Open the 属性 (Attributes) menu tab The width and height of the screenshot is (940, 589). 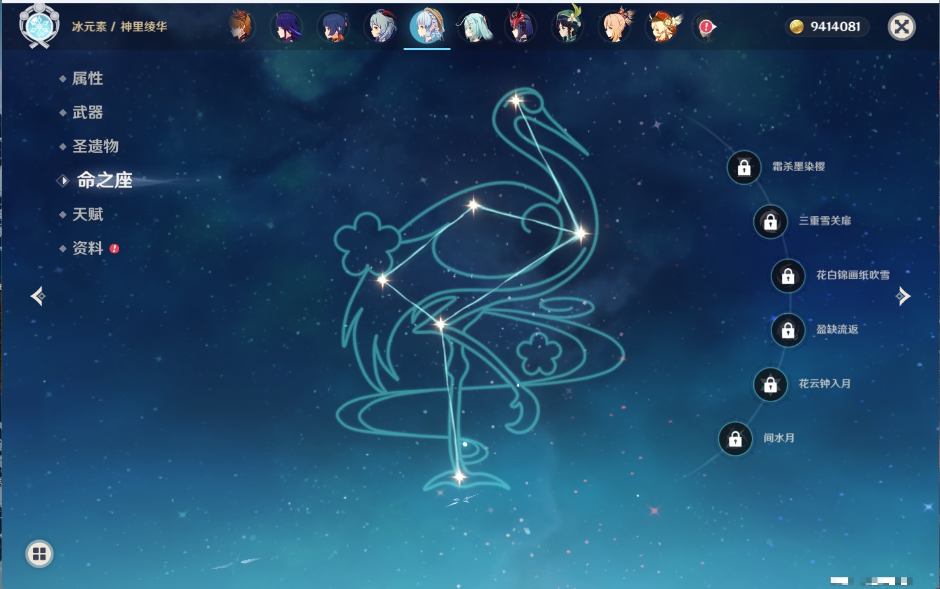87,79
